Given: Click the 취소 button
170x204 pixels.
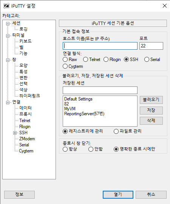Looking at the screenshot, I should 151,195.
